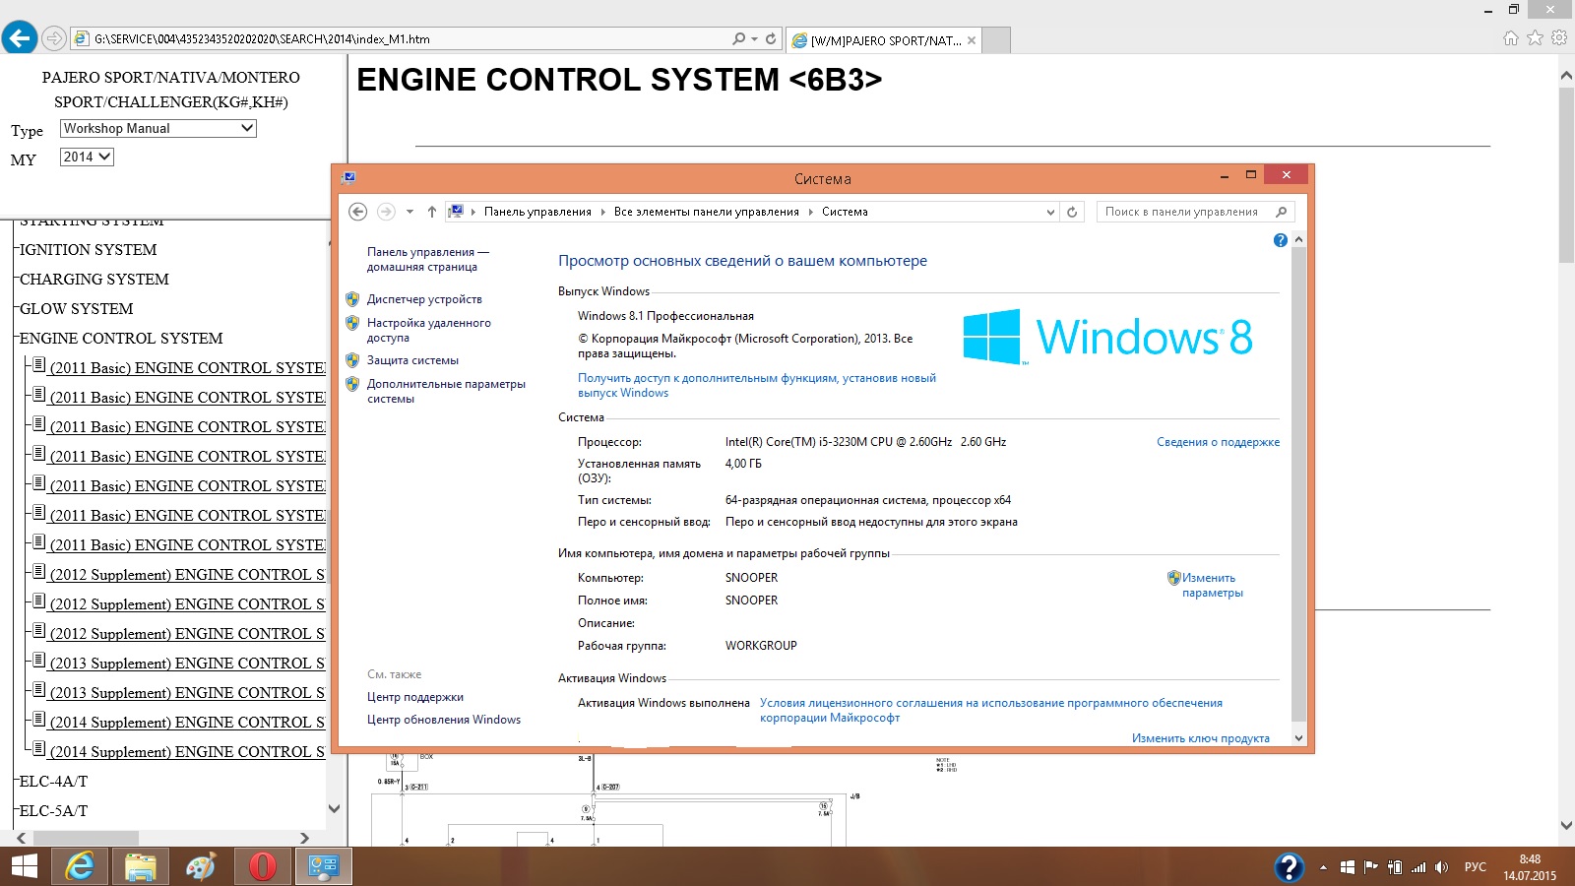Select the PAJERO SPORT browser tab

tap(884, 40)
